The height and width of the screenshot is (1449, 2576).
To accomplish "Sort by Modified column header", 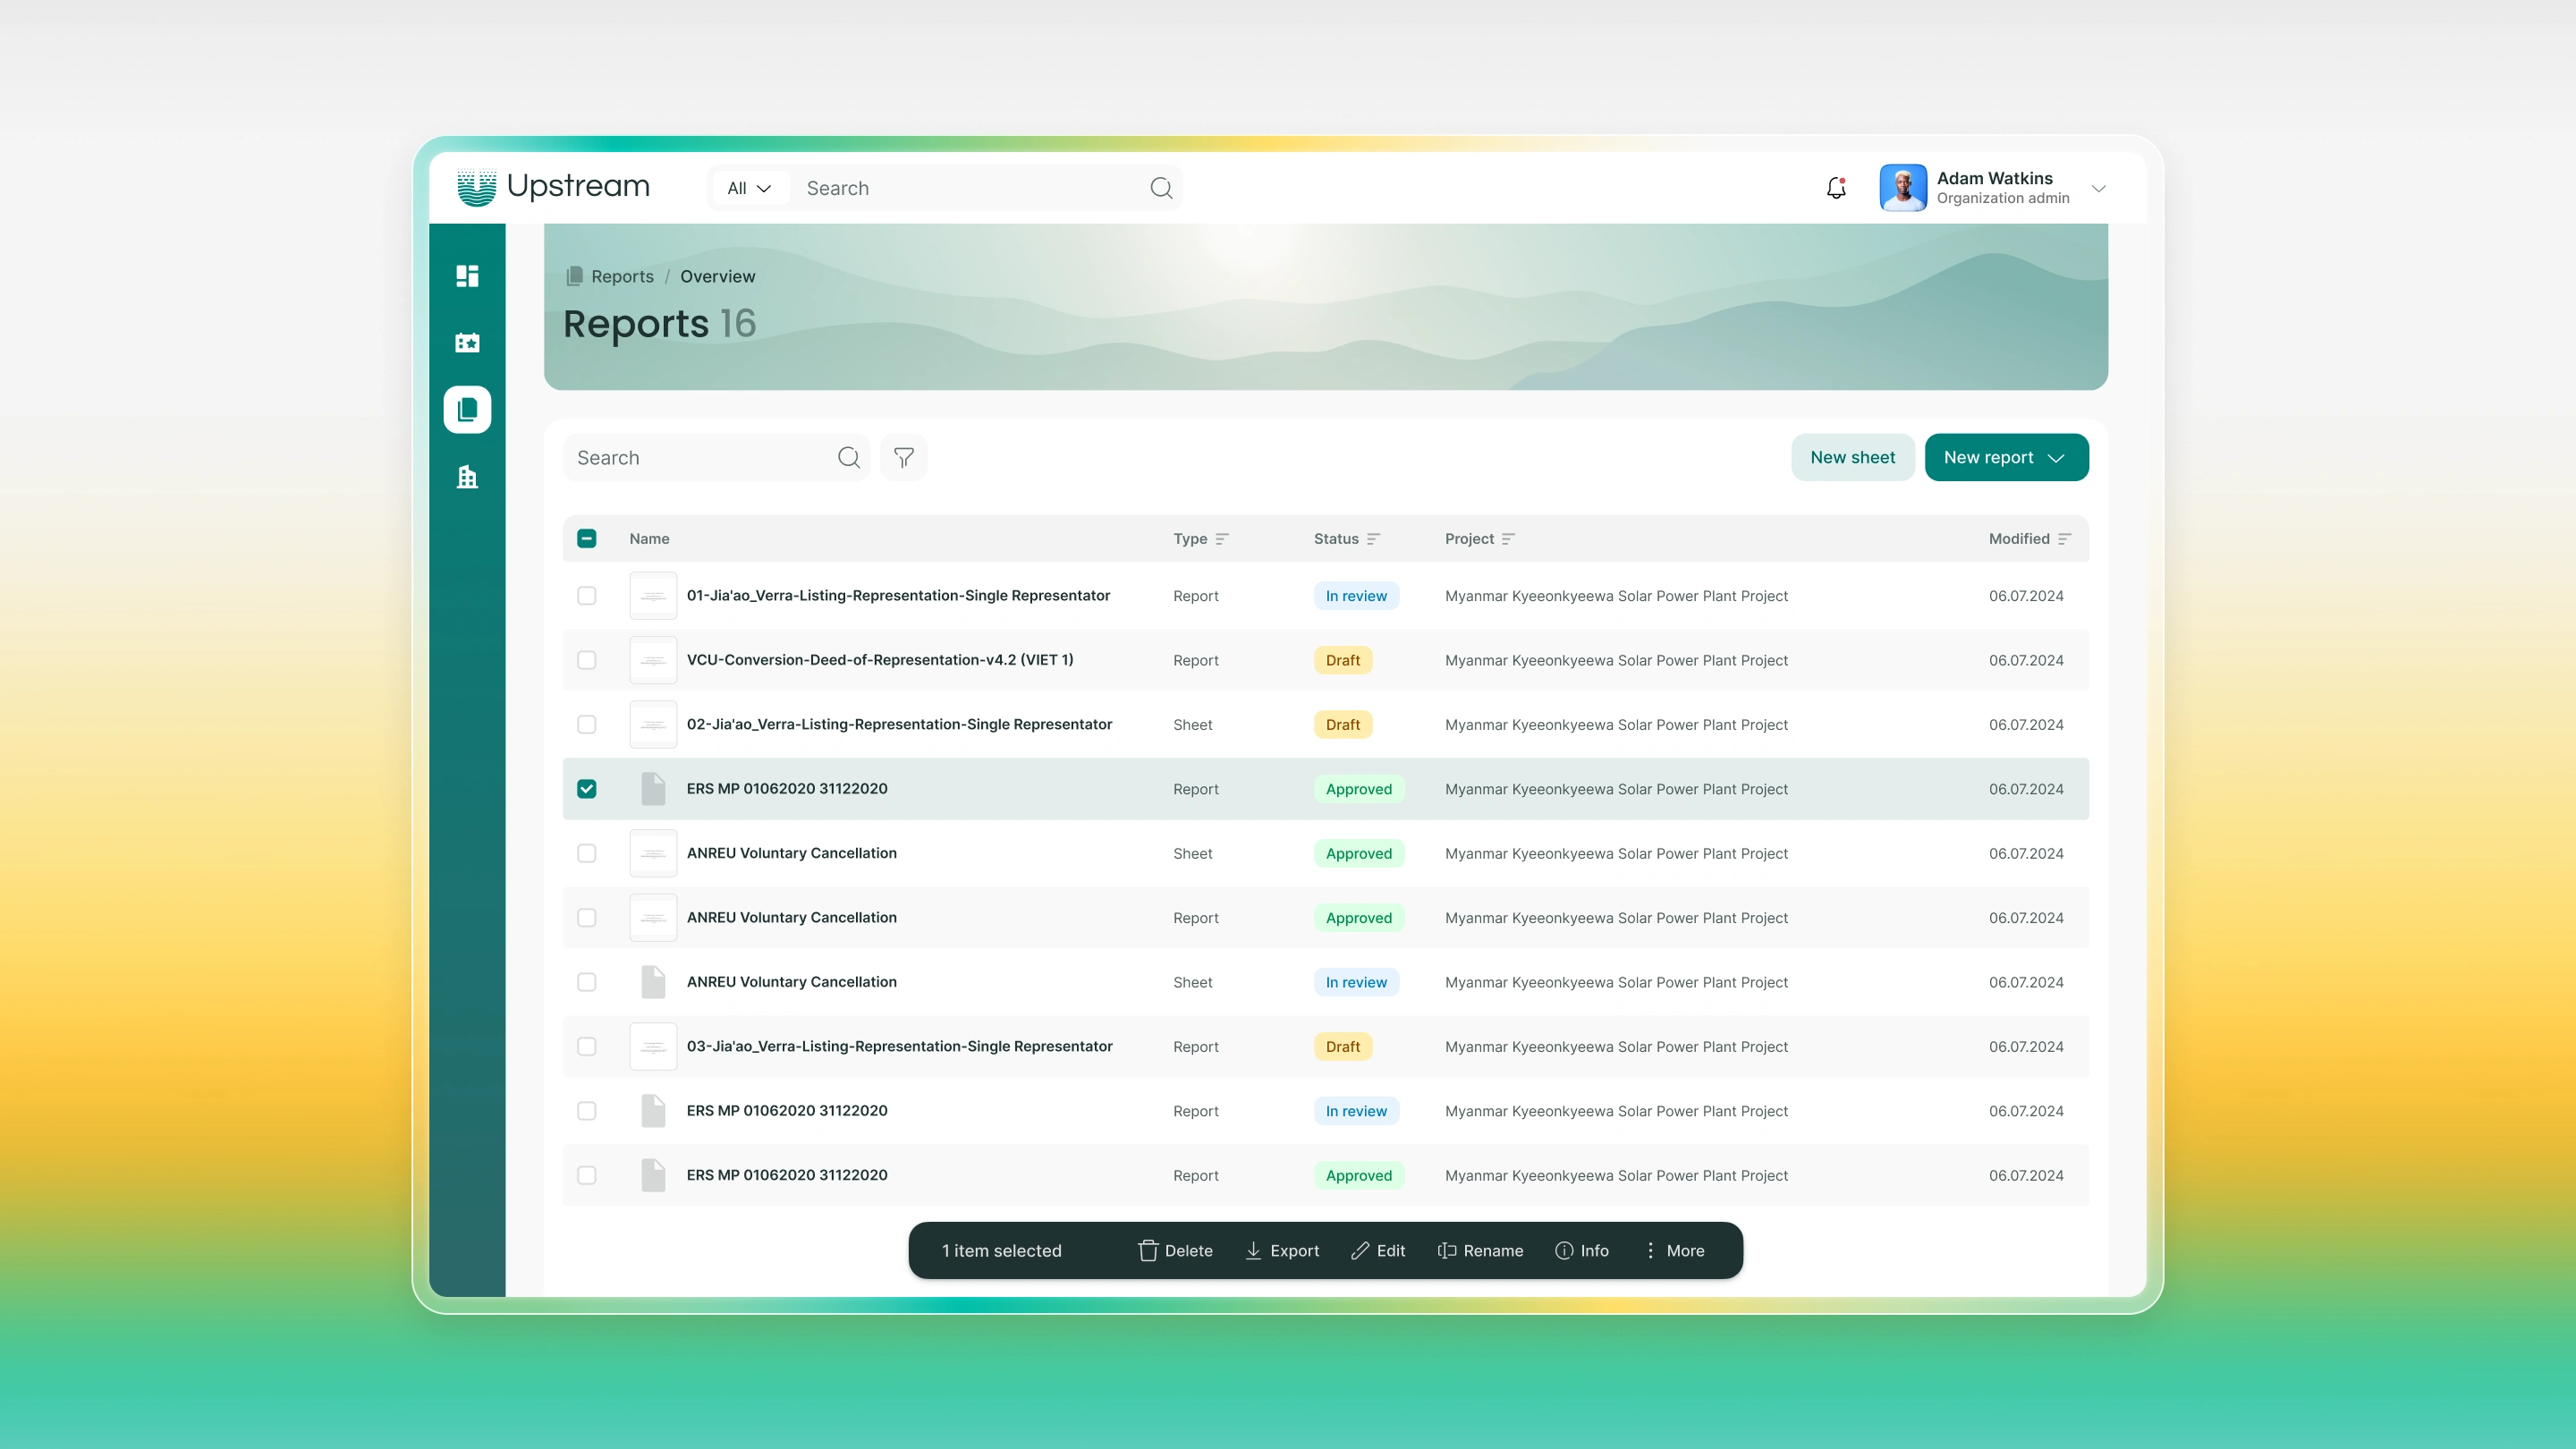I will pyautogui.click(x=2029, y=539).
